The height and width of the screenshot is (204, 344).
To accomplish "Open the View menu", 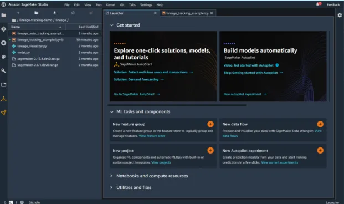I will coord(88,5).
